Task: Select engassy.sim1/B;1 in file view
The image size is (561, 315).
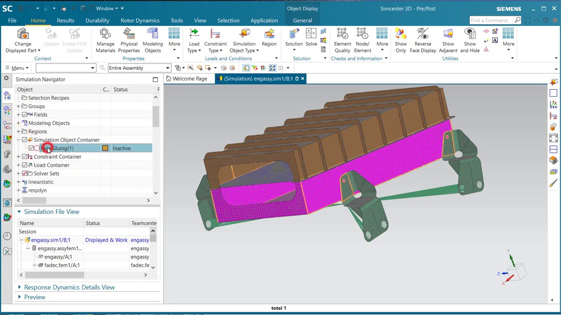Action: pyautogui.click(x=50, y=240)
